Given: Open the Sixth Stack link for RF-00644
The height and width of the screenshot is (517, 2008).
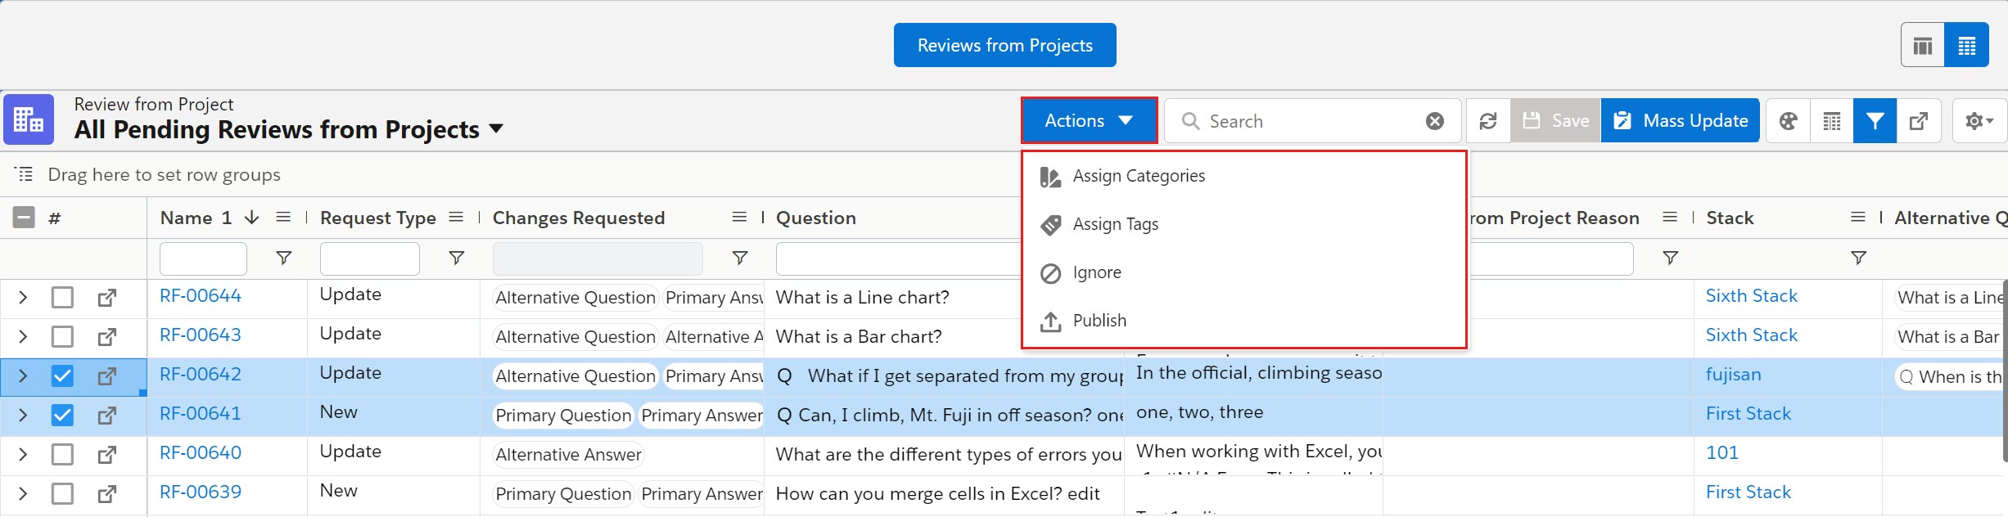Looking at the screenshot, I should (x=1752, y=296).
